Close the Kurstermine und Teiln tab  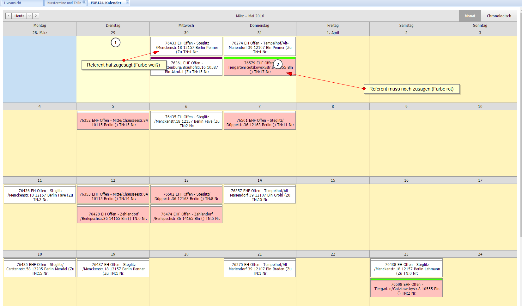tap(84, 3)
